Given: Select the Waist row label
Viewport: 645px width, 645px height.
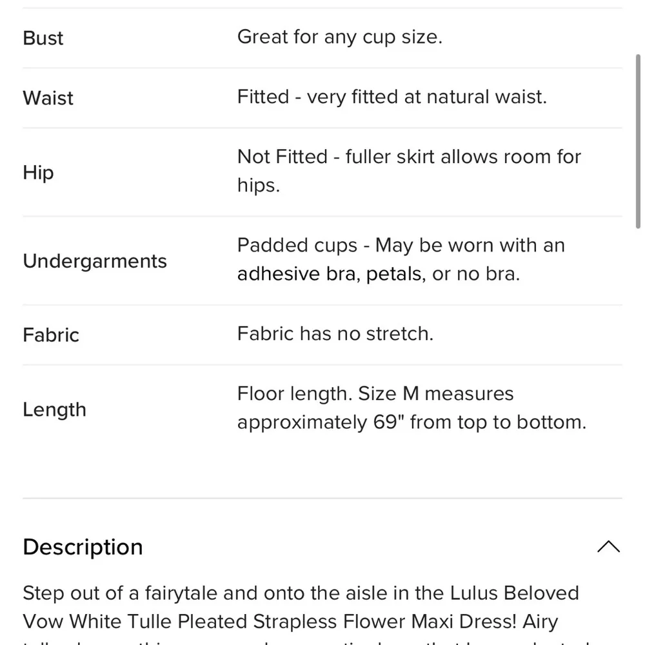Looking at the screenshot, I should click(x=48, y=98).
